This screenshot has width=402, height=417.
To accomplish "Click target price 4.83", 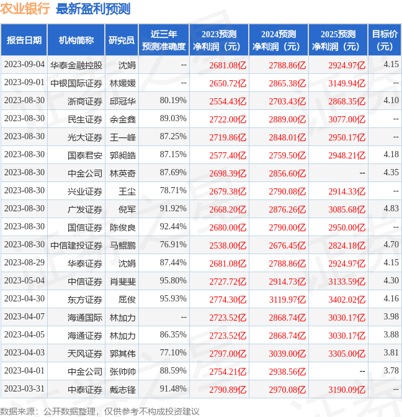I will pyautogui.click(x=391, y=209).
